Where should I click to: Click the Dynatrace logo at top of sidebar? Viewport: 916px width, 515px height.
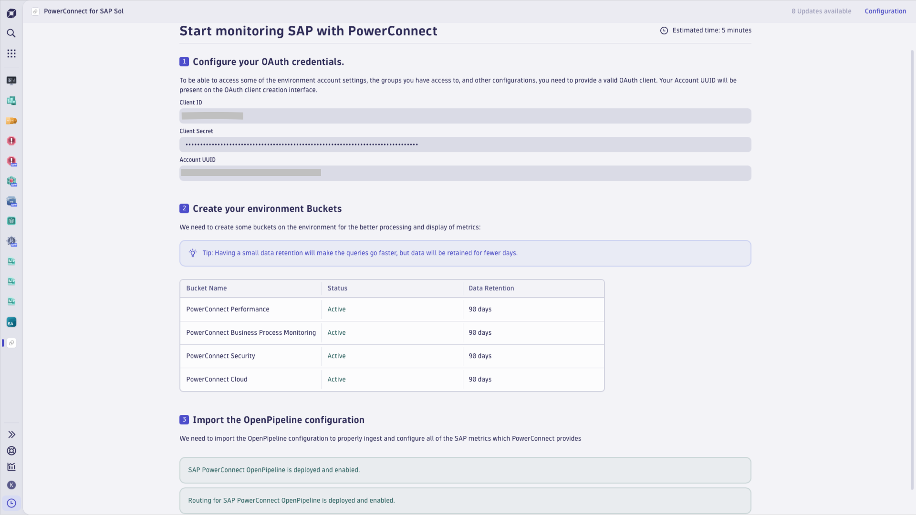tap(11, 13)
